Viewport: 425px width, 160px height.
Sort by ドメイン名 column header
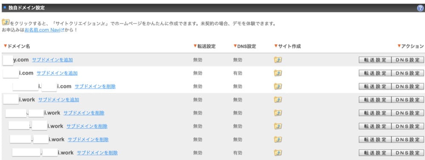[17, 46]
